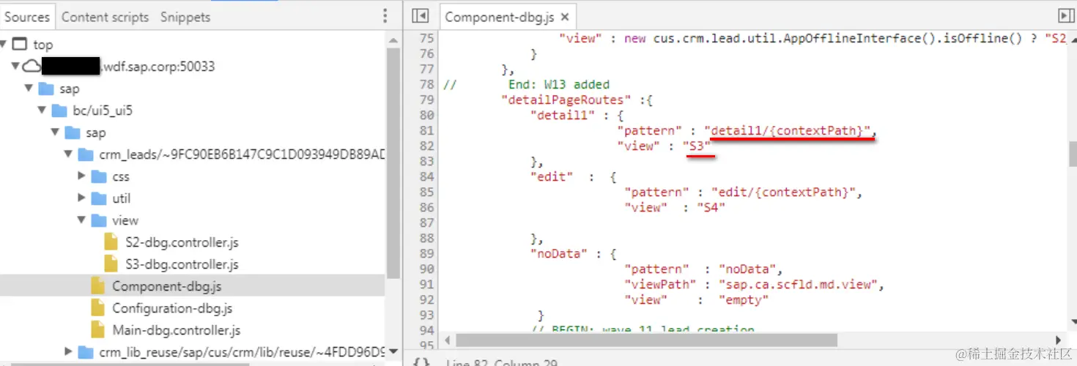
Task: Collapse the first sap folder
Action: tap(29, 89)
